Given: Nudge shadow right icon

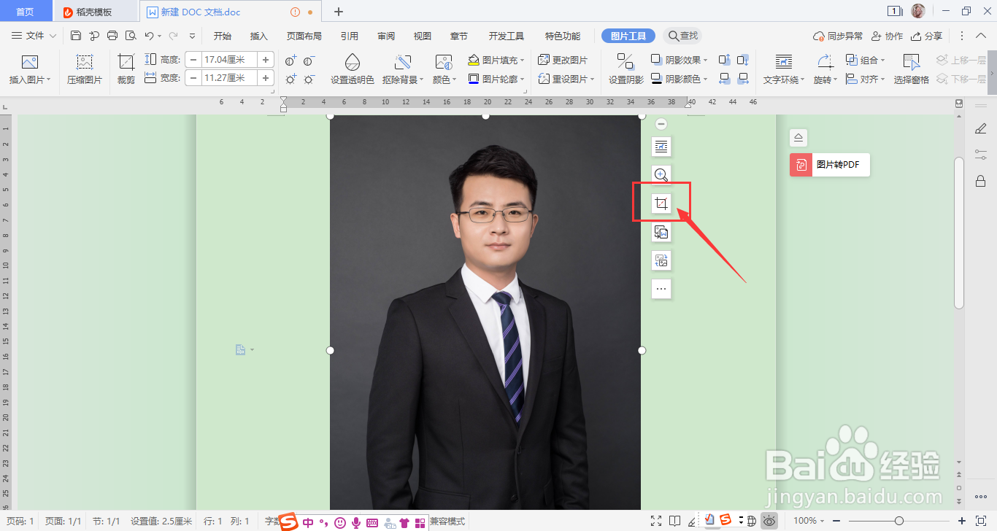Looking at the screenshot, I should [743, 79].
